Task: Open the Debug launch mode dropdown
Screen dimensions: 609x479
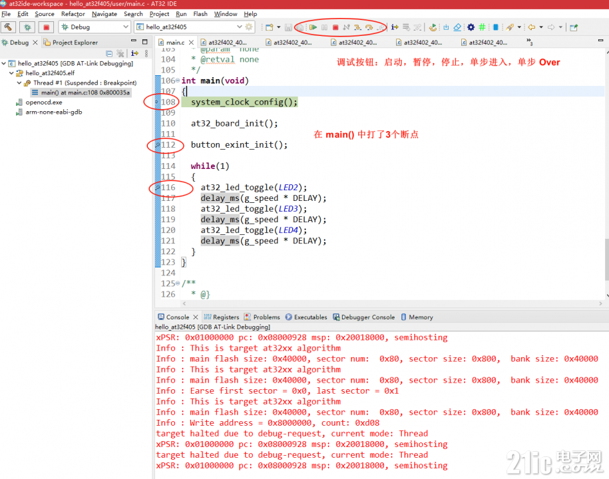Action: click(125, 27)
